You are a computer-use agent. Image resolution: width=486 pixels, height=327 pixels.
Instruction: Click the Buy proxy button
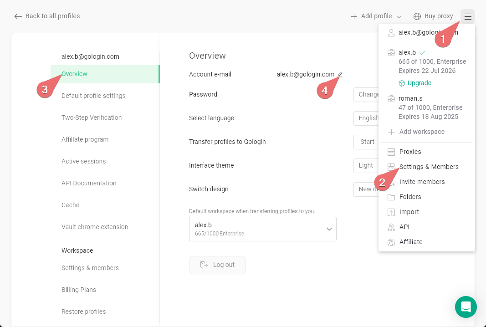click(433, 16)
